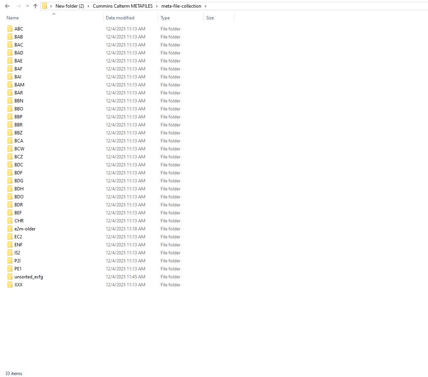428x377 pixels.
Task: Go back with the Back arrow
Action: pyautogui.click(x=7, y=6)
